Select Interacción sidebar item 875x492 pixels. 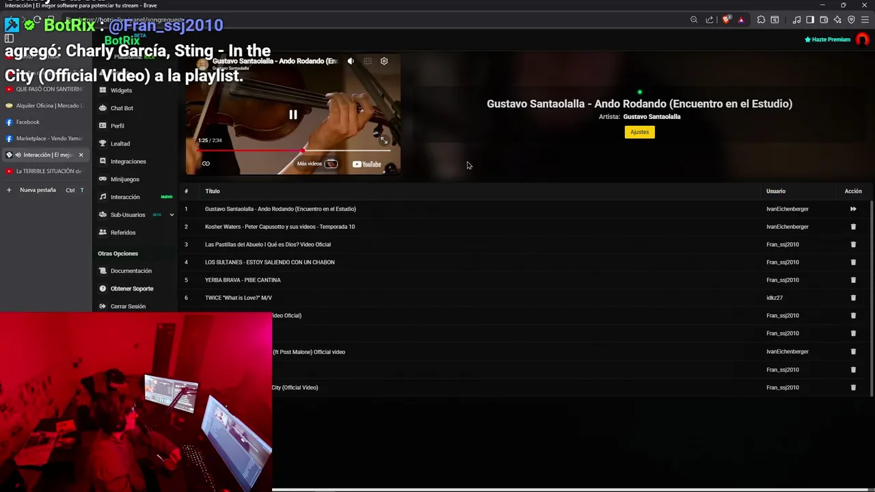[125, 197]
